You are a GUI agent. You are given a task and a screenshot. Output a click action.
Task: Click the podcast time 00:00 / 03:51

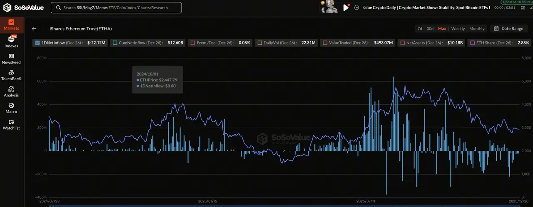[x=504, y=7]
